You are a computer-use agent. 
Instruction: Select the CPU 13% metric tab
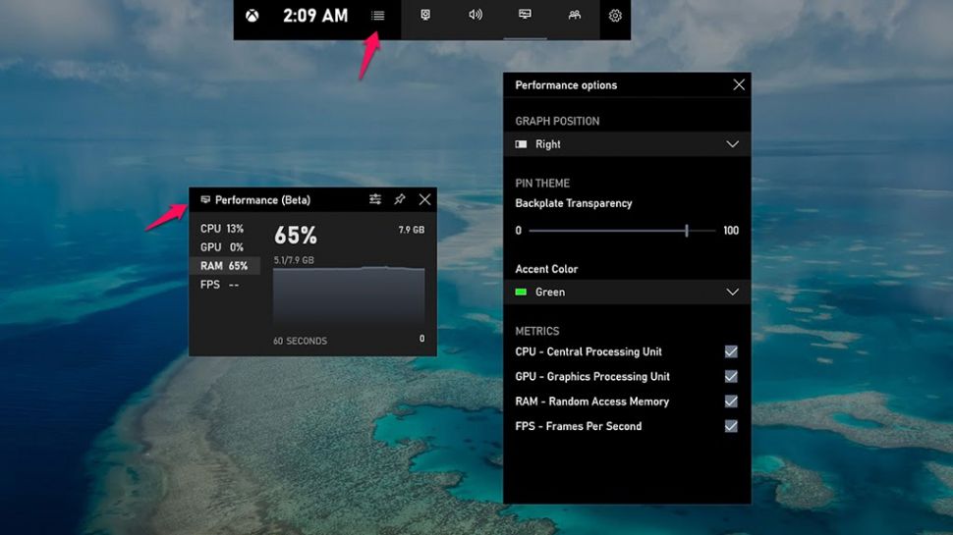tap(223, 229)
